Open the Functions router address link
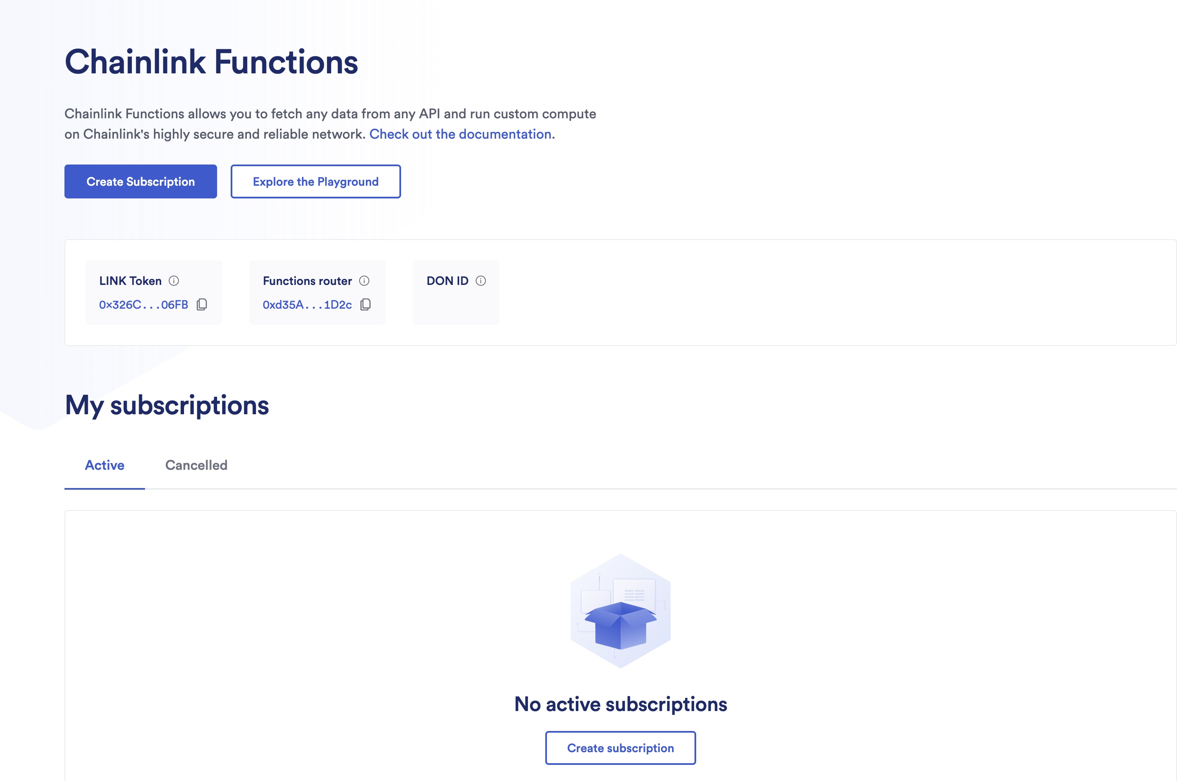The width and height of the screenshot is (1177, 781). tap(307, 304)
